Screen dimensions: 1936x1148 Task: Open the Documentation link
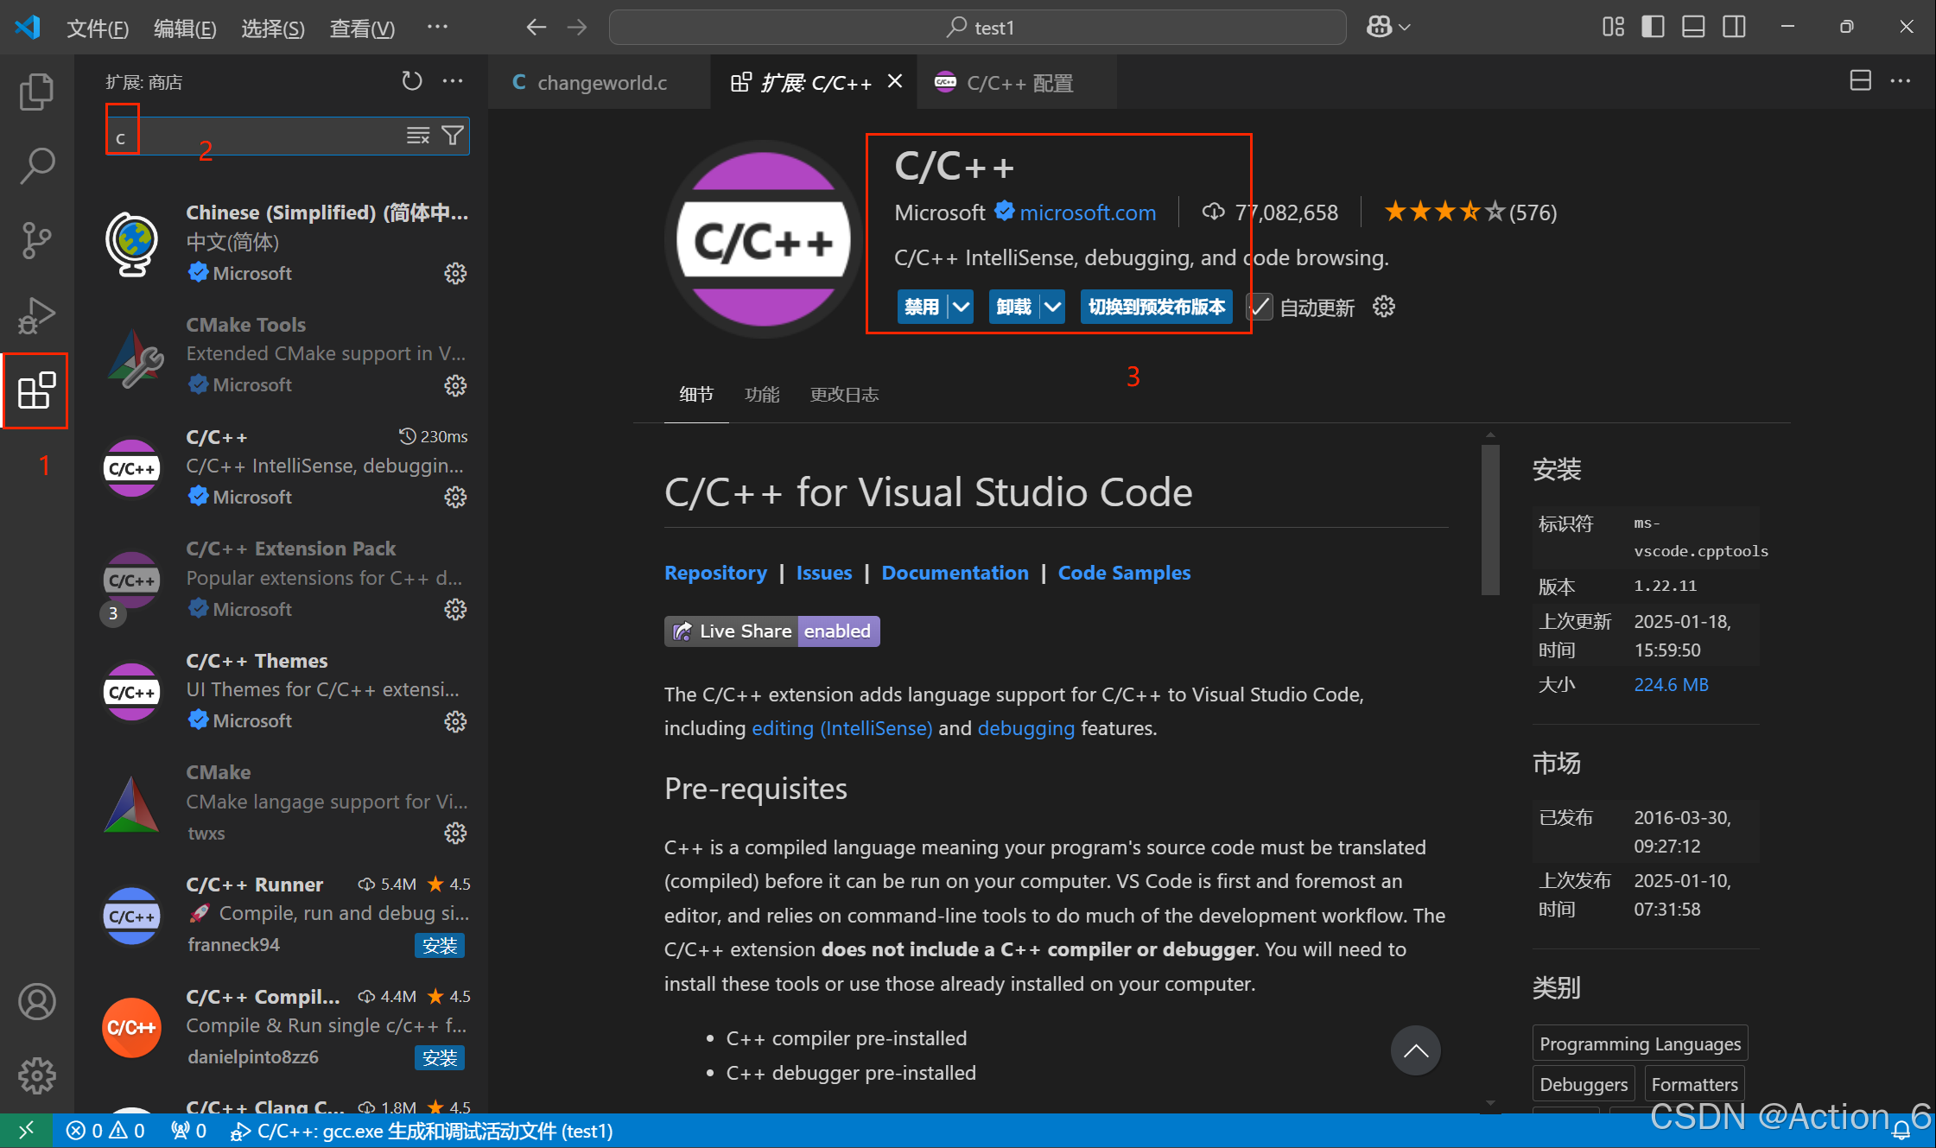[x=955, y=573]
